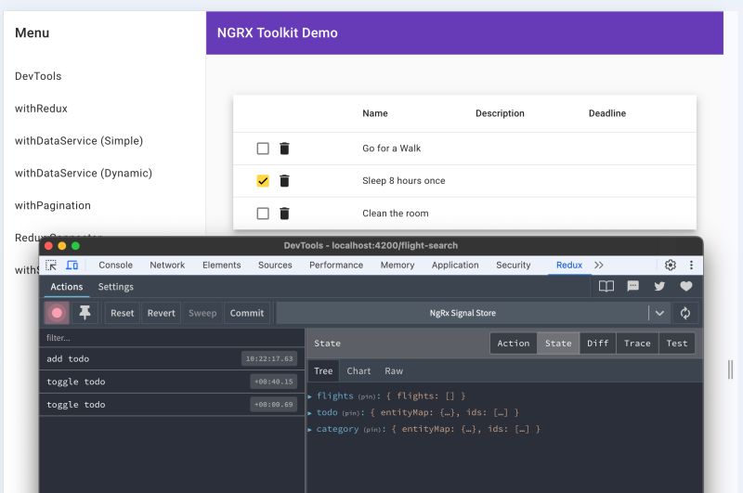The width and height of the screenshot is (743, 493).
Task: Open Redux DevTools documentation book icon
Action: click(606, 286)
